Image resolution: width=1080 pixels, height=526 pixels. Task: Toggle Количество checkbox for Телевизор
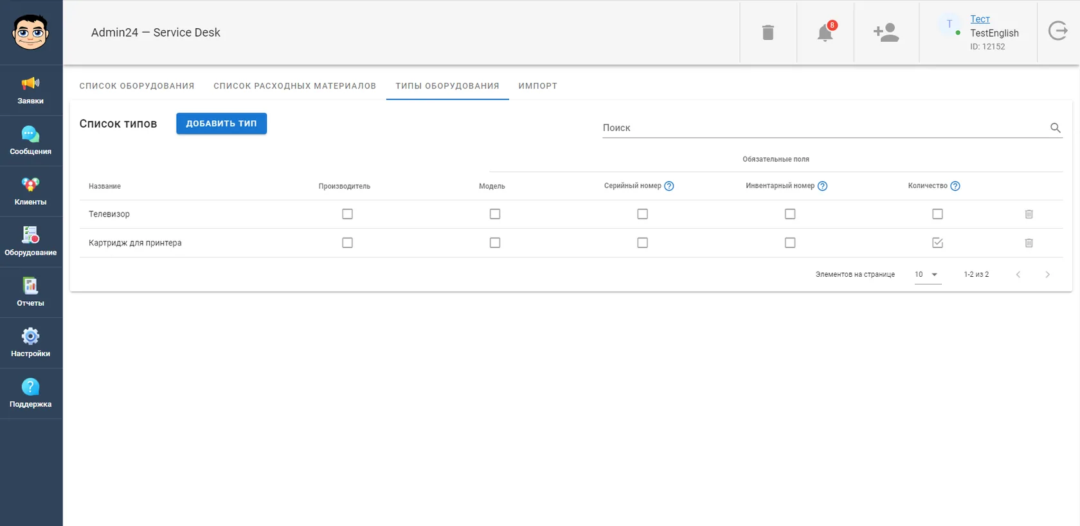(937, 214)
